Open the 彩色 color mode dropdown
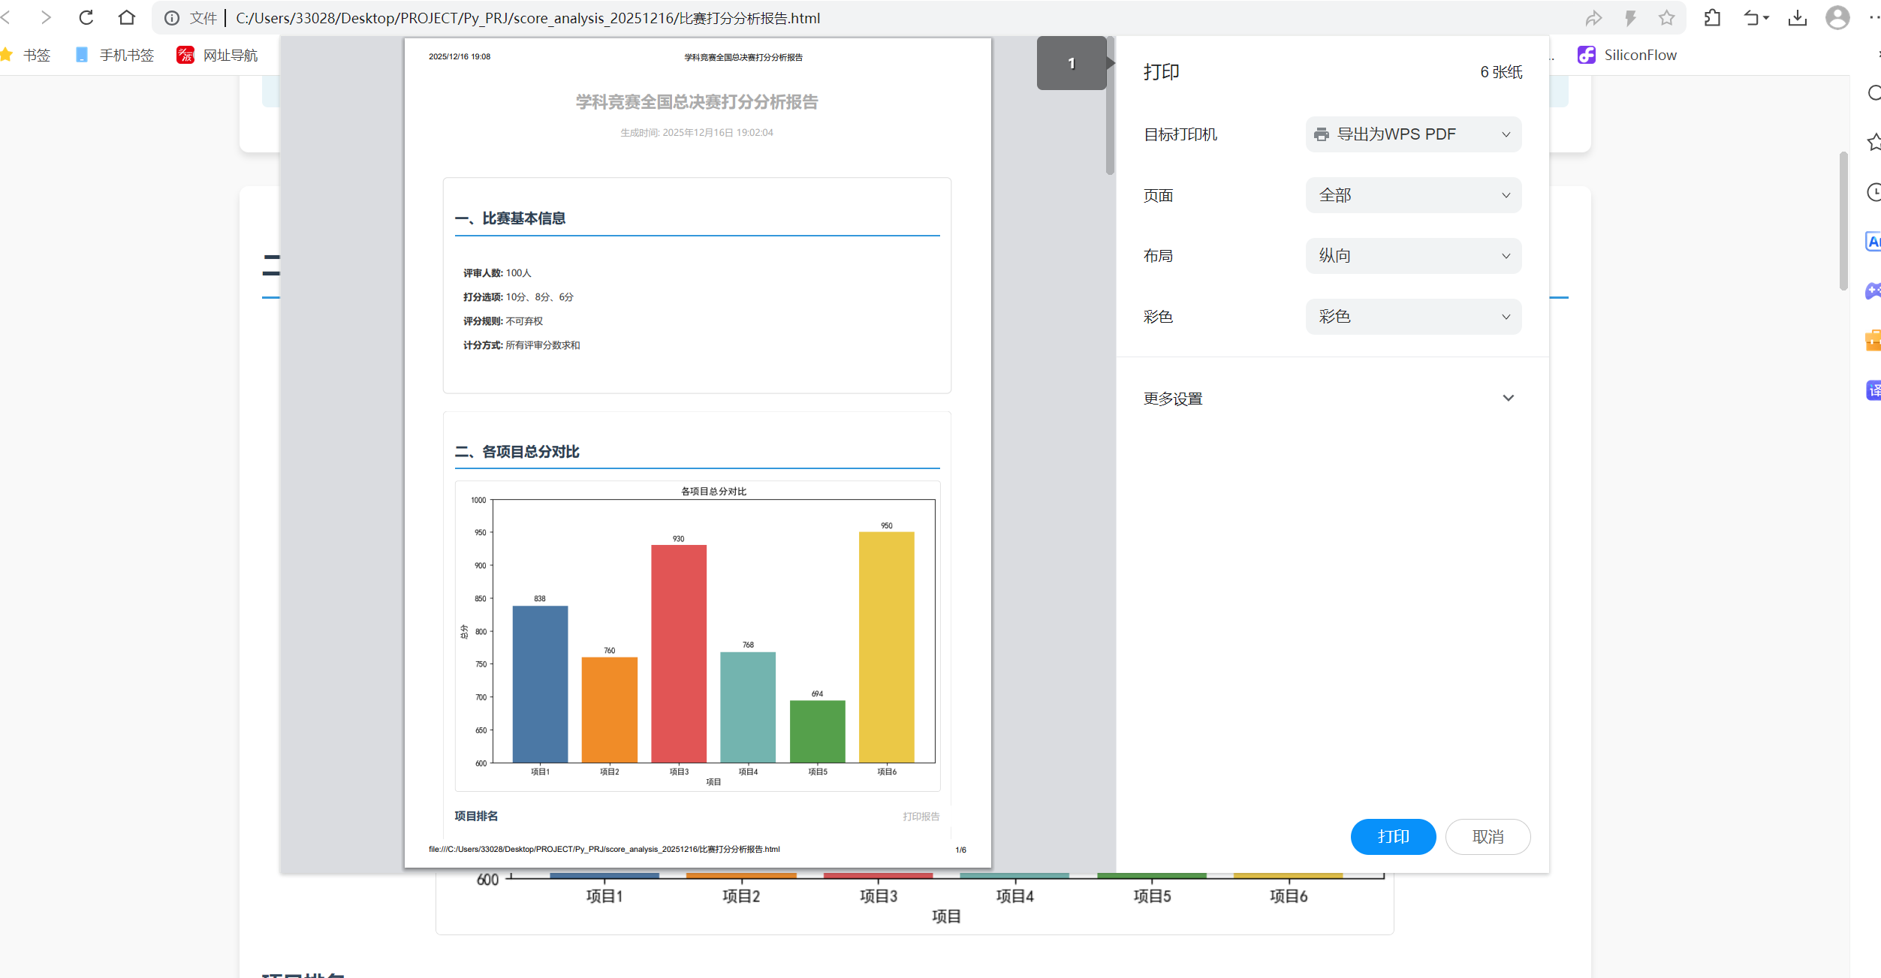Screen dimensions: 1881x978 1412,317
